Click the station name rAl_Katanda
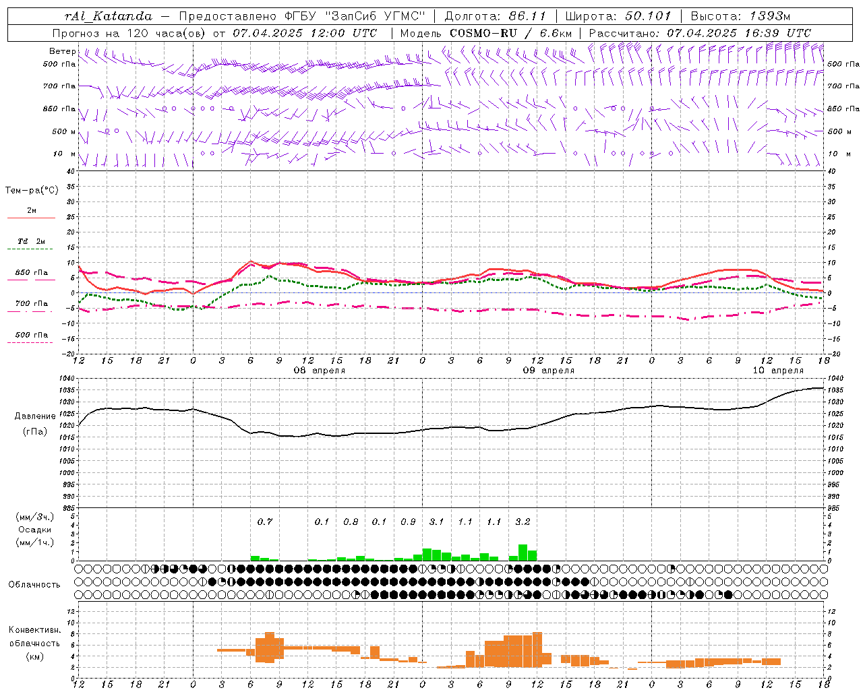Screen dimensions: 863x690 coord(109,16)
